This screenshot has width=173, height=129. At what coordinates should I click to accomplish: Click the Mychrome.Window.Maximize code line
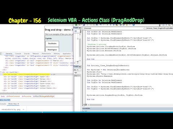pos(100,76)
